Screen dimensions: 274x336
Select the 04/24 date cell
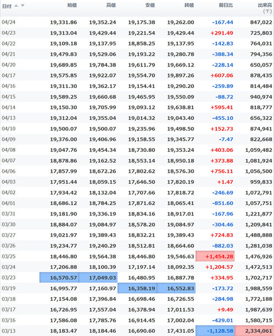(9, 23)
